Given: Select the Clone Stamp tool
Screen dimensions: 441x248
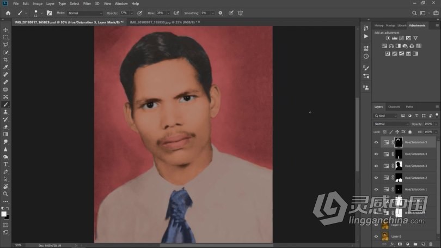Looking at the screenshot, I should click(5, 112).
